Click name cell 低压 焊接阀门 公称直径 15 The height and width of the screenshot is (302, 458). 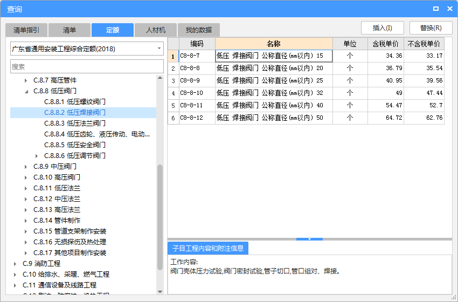[274, 56]
